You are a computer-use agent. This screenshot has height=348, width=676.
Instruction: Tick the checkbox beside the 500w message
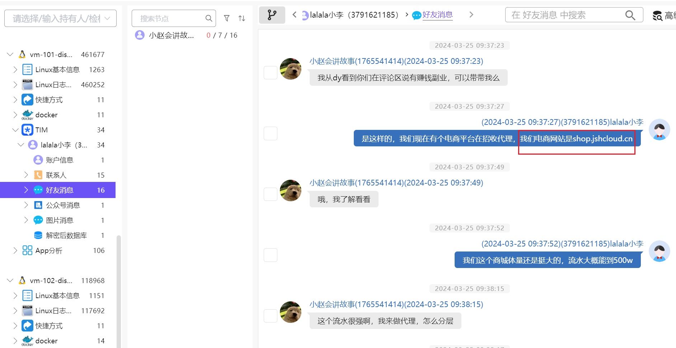click(270, 255)
